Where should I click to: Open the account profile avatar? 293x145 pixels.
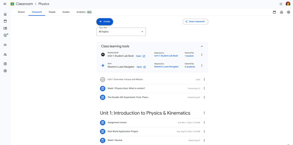click(x=288, y=4)
